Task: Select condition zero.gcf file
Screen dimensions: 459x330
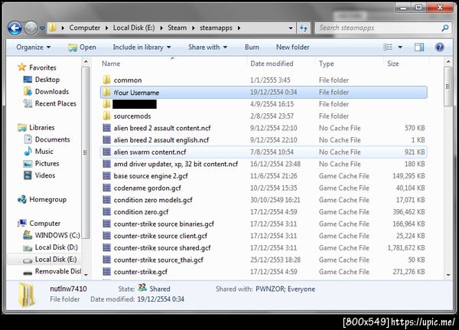Action: pyautogui.click(x=263, y=212)
